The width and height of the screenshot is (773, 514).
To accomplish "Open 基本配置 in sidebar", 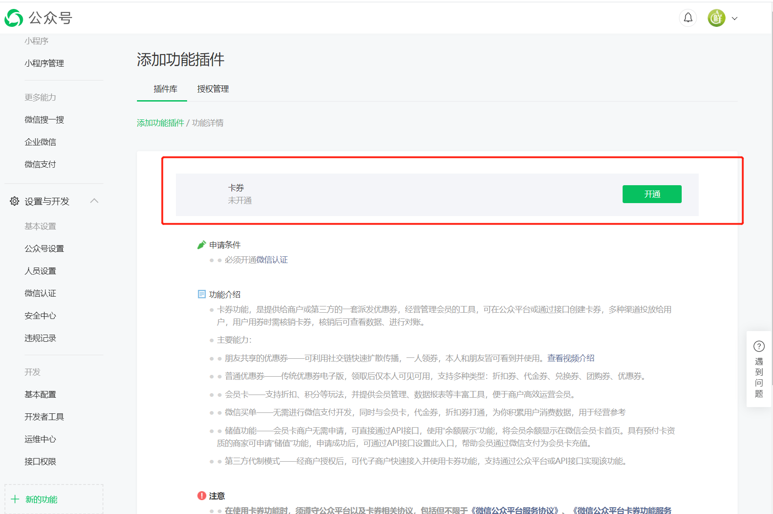I will 40,395.
